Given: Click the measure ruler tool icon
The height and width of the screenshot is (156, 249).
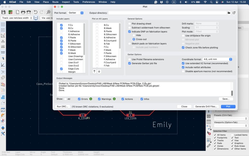Looking at the screenshot, I should coord(209,146).
